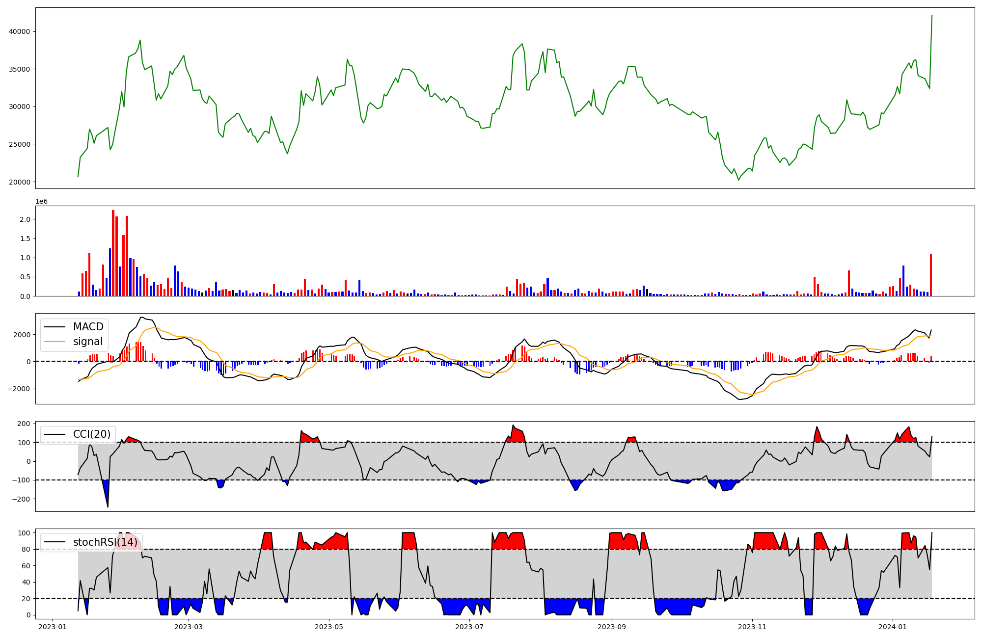
Task: Click the MACD legend label
Action: coord(88,327)
